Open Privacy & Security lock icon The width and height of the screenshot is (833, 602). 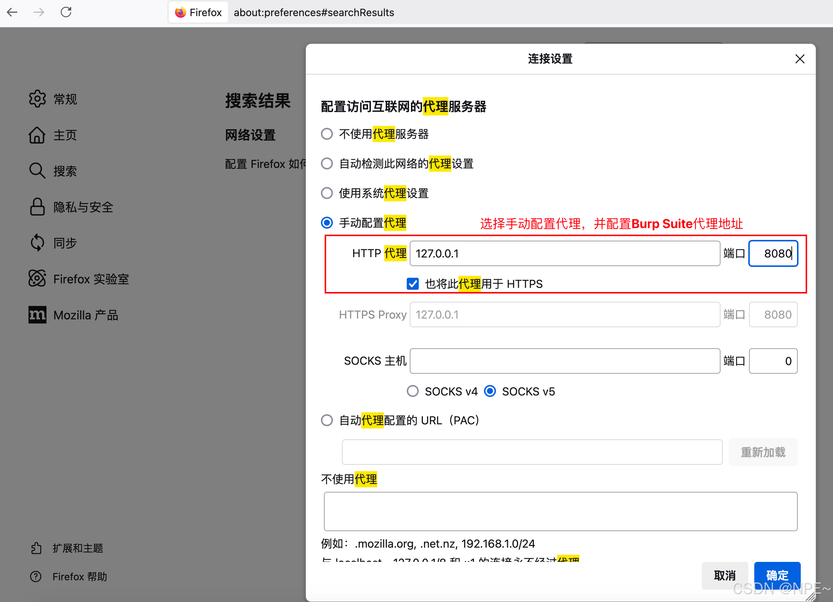point(37,207)
